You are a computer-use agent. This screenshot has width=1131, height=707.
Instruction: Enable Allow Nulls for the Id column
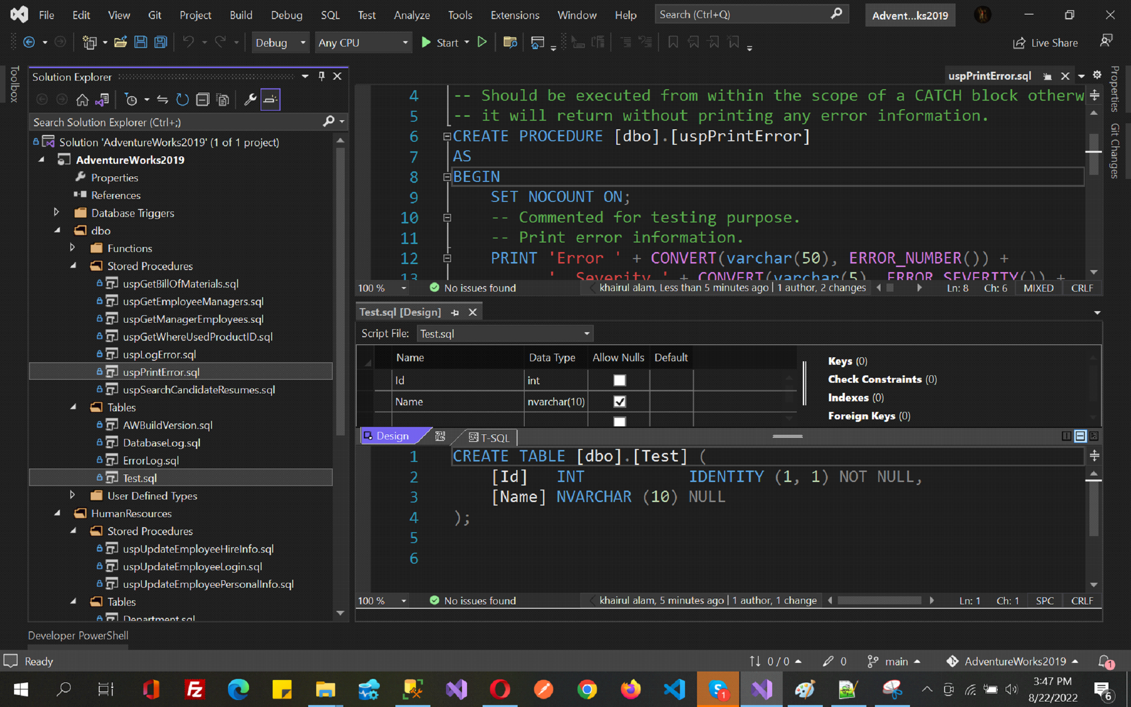[x=619, y=380]
